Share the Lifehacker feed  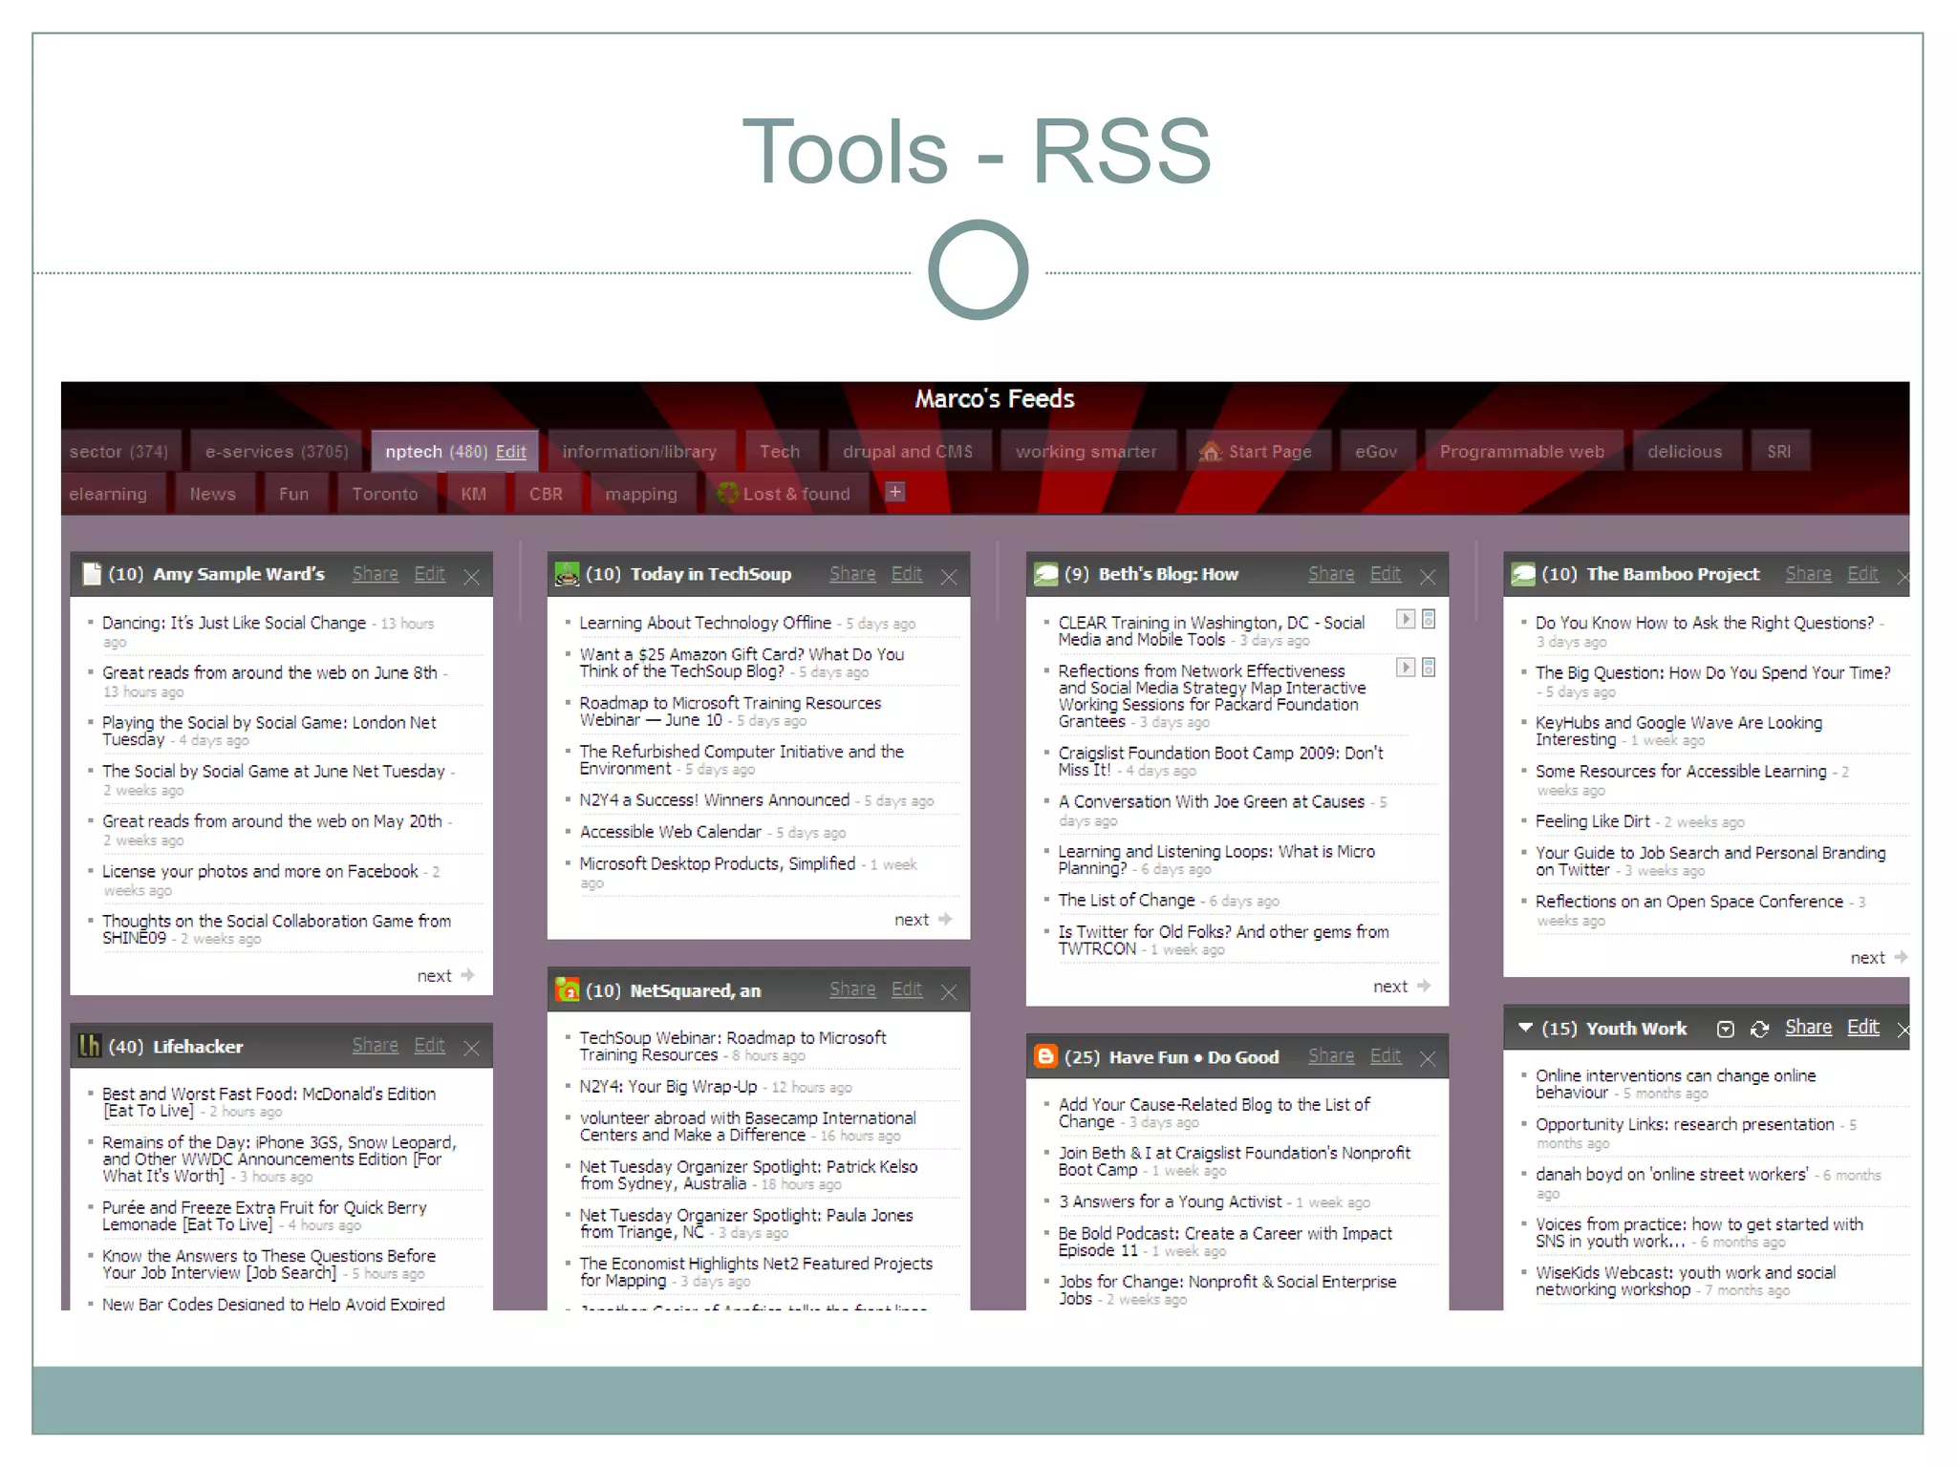click(x=376, y=1046)
